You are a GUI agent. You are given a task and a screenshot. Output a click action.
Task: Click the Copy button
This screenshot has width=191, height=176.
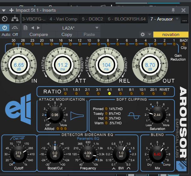(x=67, y=35)
